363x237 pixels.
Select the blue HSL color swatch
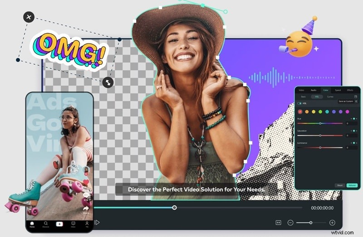pos(334,111)
